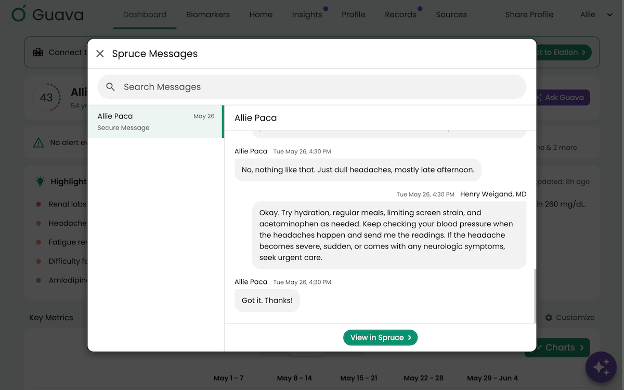Screen dimensions: 624x390
Task: Click the May 26 date label
Action: point(204,116)
